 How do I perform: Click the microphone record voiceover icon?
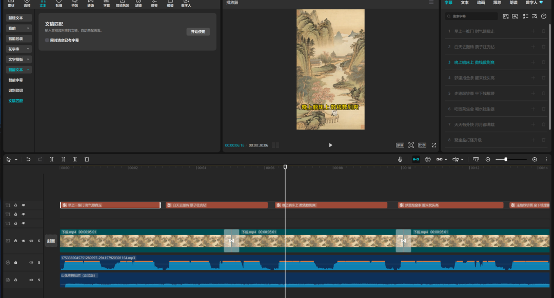pos(400,159)
